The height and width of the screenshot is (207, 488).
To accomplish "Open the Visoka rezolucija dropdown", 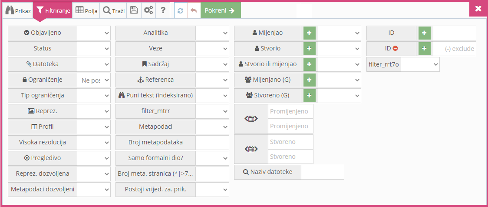I will point(94,143).
